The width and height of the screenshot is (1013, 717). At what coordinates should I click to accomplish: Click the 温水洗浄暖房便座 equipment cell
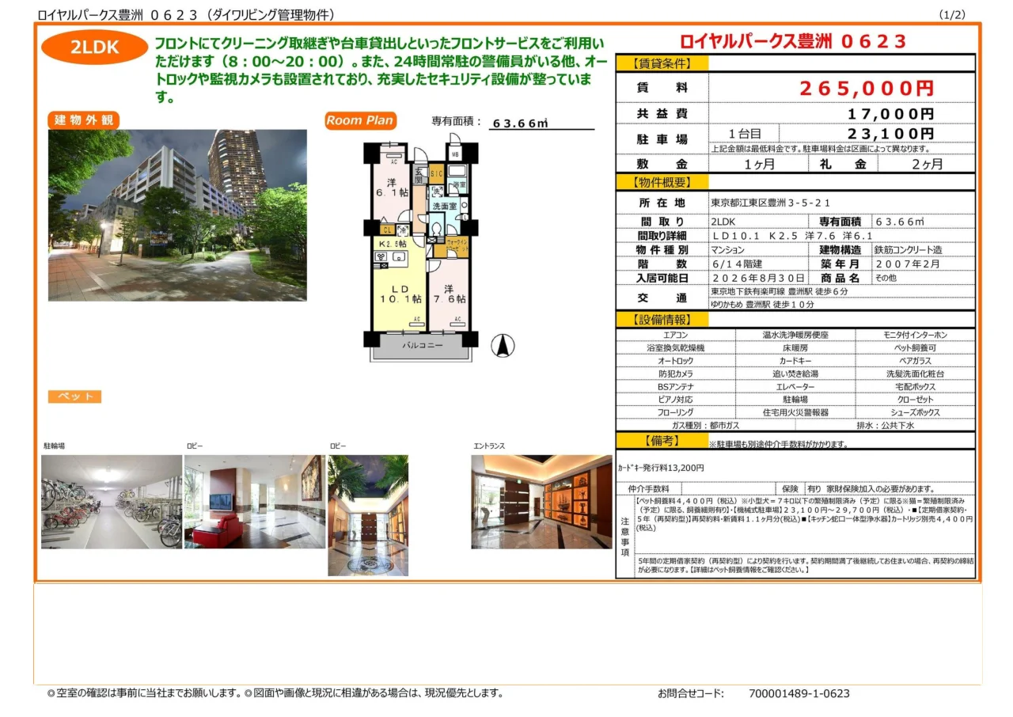[x=795, y=335]
